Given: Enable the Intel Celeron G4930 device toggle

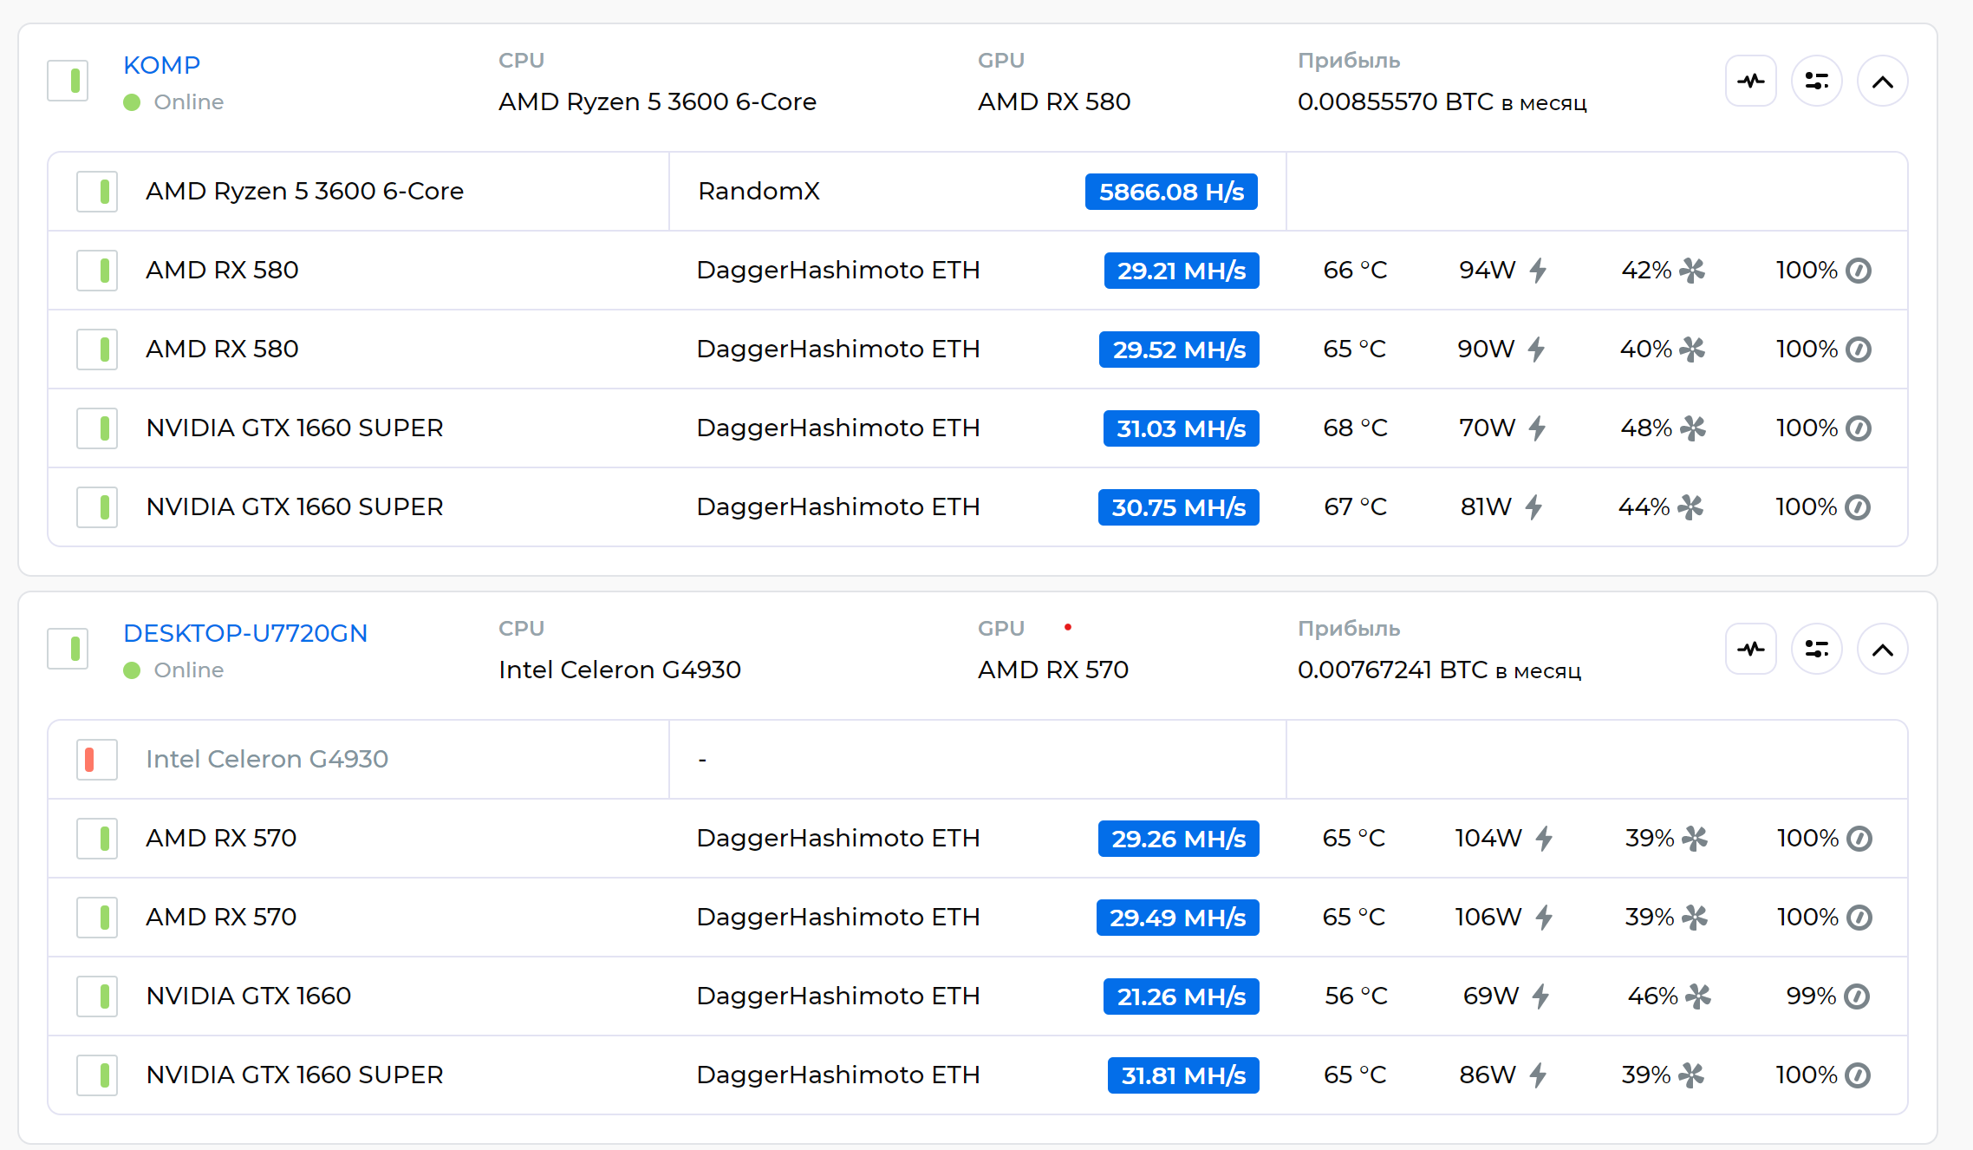Looking at the screenshot, I should [97, 760].
